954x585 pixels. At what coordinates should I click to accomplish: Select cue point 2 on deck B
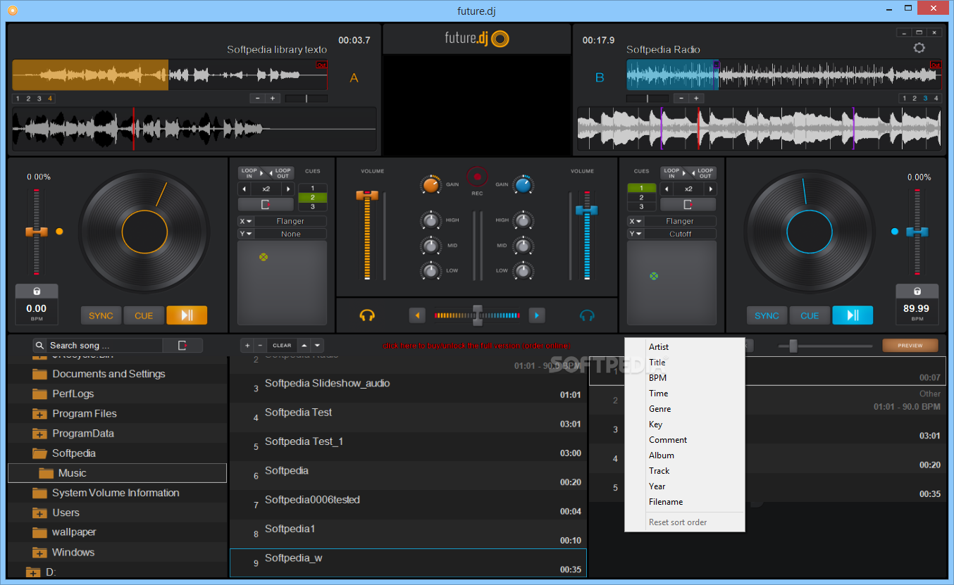pos(641,198)
